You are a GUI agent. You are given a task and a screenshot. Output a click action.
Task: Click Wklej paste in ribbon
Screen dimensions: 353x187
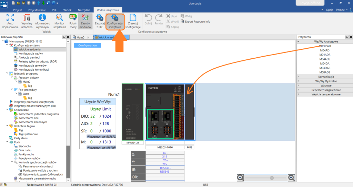click(x=186, y=16)
